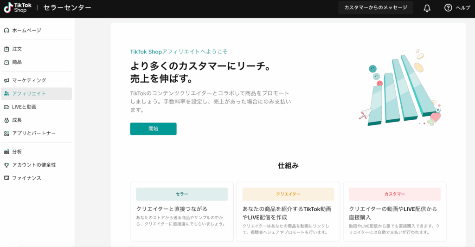The width and height of the screenshot is (475, 247).
Task: Open アカウントの健全性 menu item
Action: coord(33,165)
